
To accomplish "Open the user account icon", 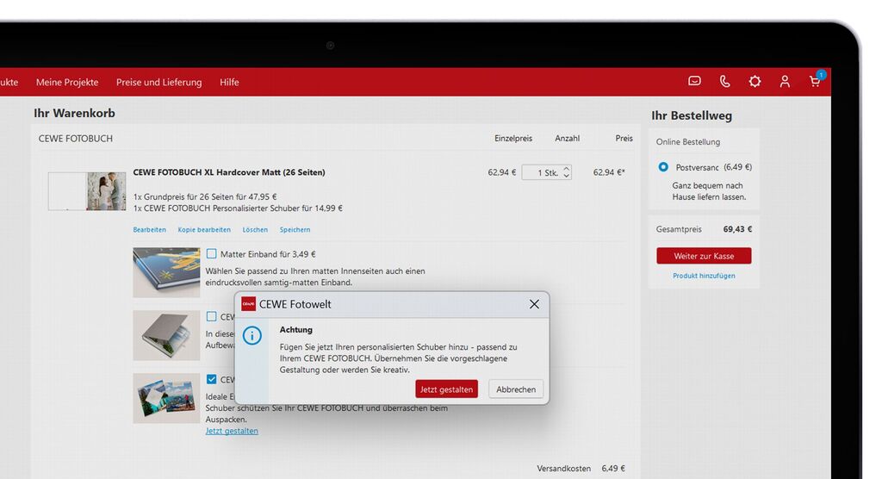I will point(785,82).
